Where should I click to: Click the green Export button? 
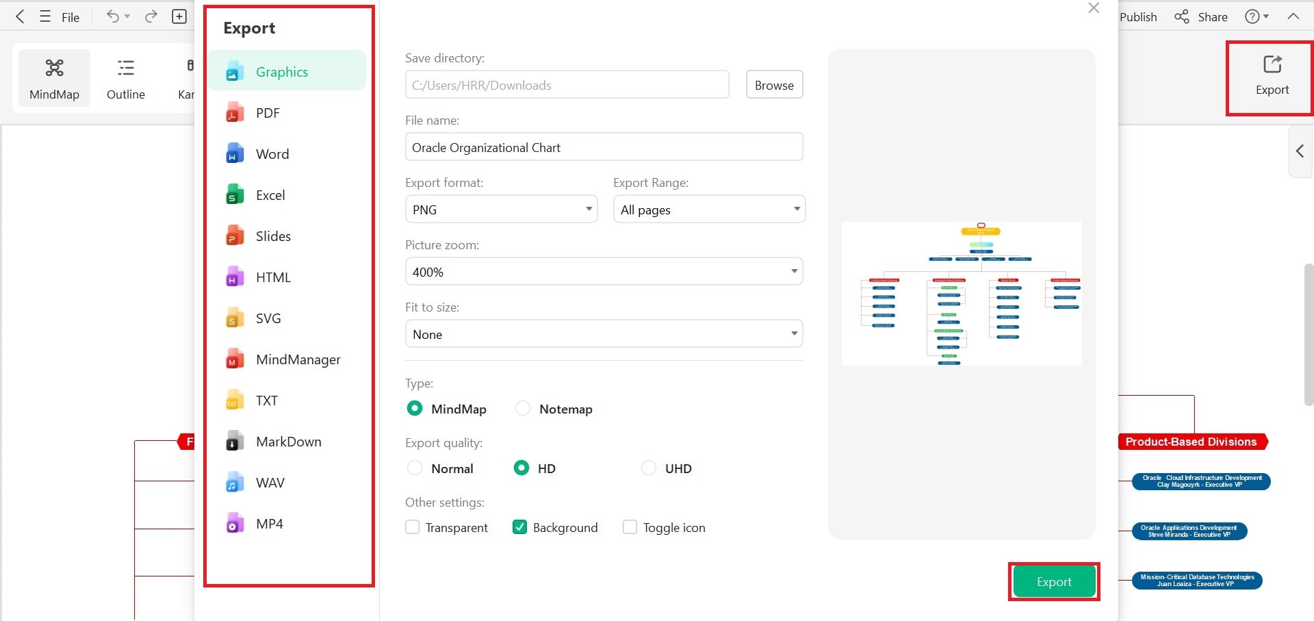1054,581
